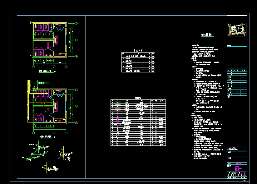Click the site plan thumbnail in title block
The image size is (257, 184).
coord(237,30)
